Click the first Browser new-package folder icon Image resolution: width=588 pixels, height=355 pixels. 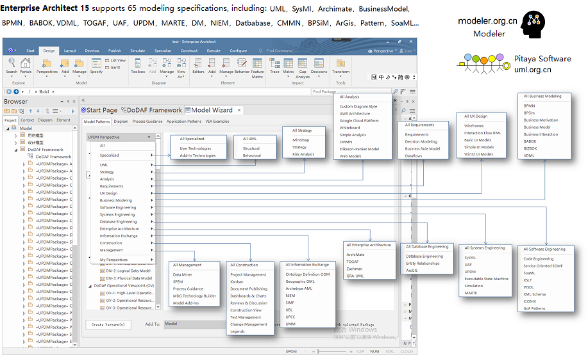[7, 111]
